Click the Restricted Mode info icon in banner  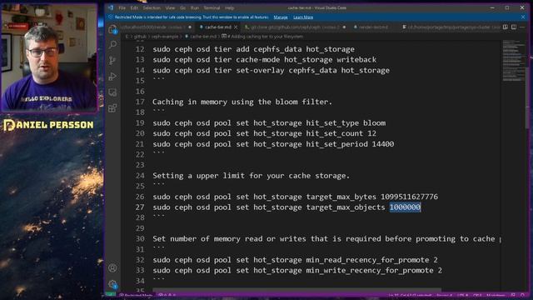click(111, 17)
